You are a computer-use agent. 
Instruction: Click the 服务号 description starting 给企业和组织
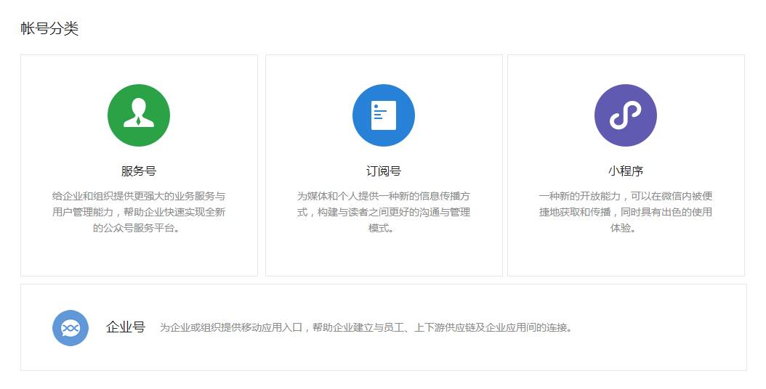coord(139,212)
